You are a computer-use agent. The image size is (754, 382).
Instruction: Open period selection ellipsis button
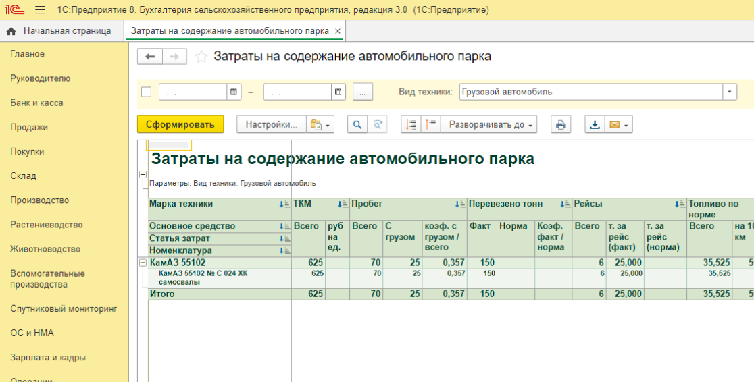[363, 92]
